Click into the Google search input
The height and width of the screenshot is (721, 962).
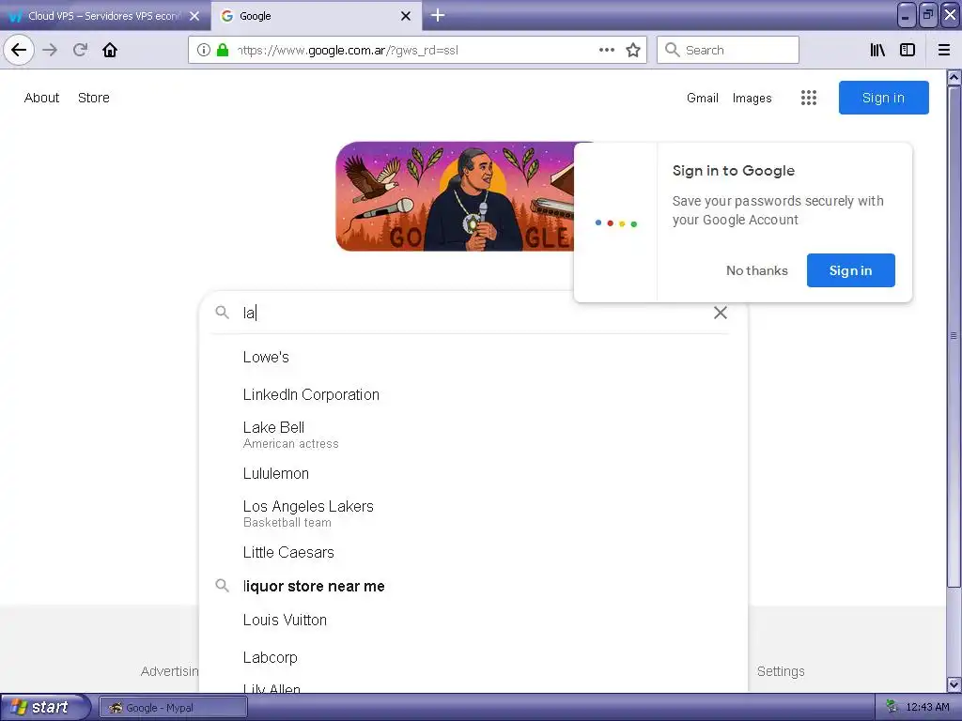pyautogui.click(x=473, y=313)
